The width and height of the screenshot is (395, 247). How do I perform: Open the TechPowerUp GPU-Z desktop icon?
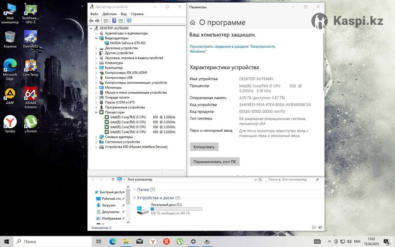(x=31, y=14)
